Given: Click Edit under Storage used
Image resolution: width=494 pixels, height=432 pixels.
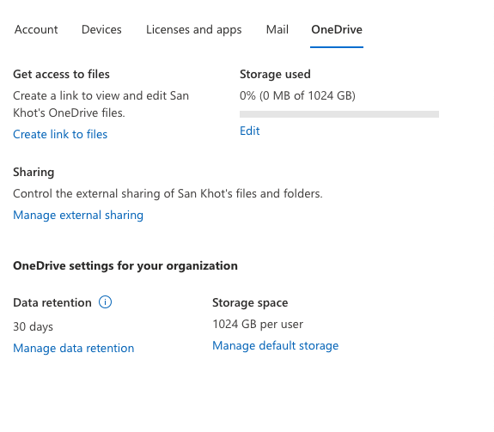Looking at the screenshot, I should coord(250,131).
